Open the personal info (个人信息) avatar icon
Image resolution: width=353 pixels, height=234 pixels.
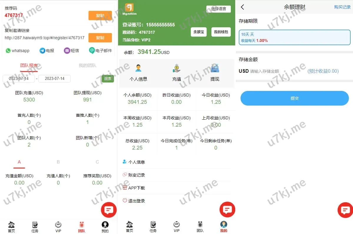tap(138, 69)
